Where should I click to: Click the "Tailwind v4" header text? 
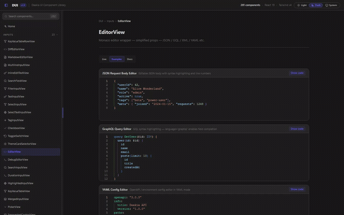pos(285,5)
